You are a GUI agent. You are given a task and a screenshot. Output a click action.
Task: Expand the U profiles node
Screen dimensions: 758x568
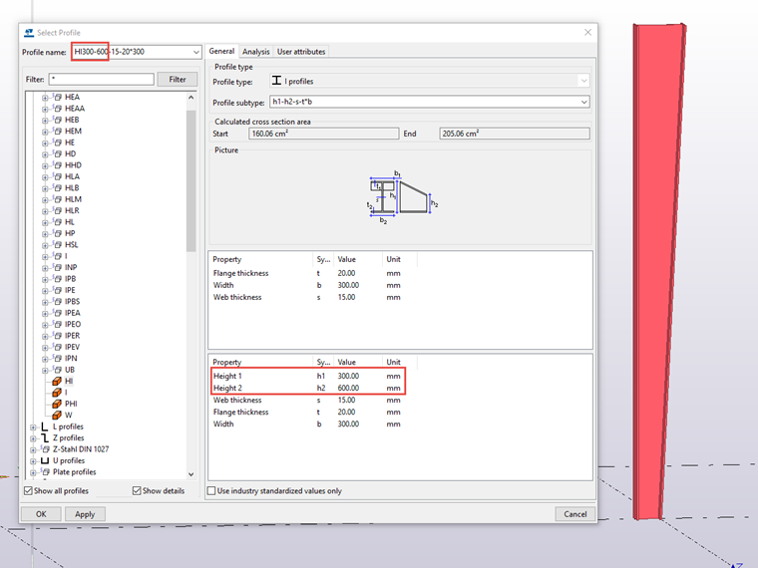[33, 461]
